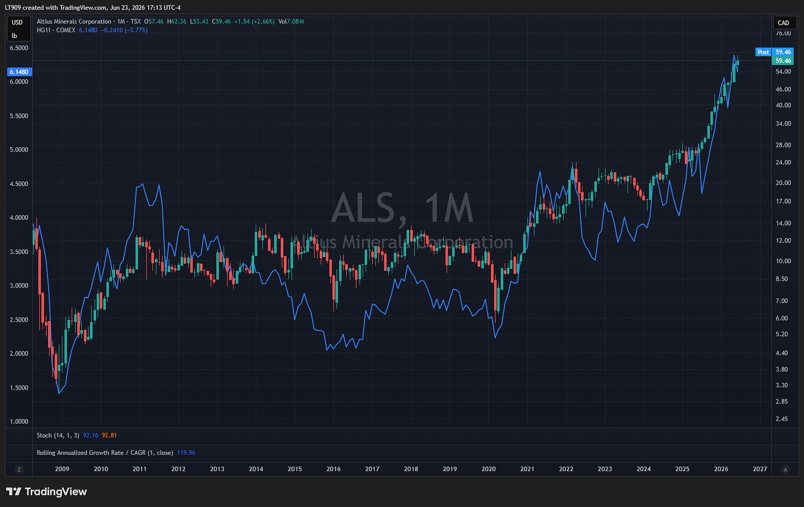Select the HG1! COMEX legend title
Viewport: 804px width, 507px height.
(56, 30)
